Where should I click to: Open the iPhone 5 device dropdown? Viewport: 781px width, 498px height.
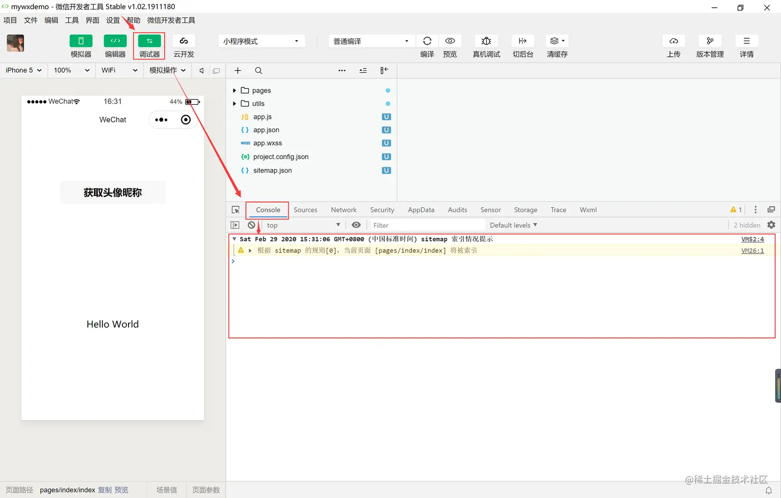pyautogui.click(x=24, y=70)
